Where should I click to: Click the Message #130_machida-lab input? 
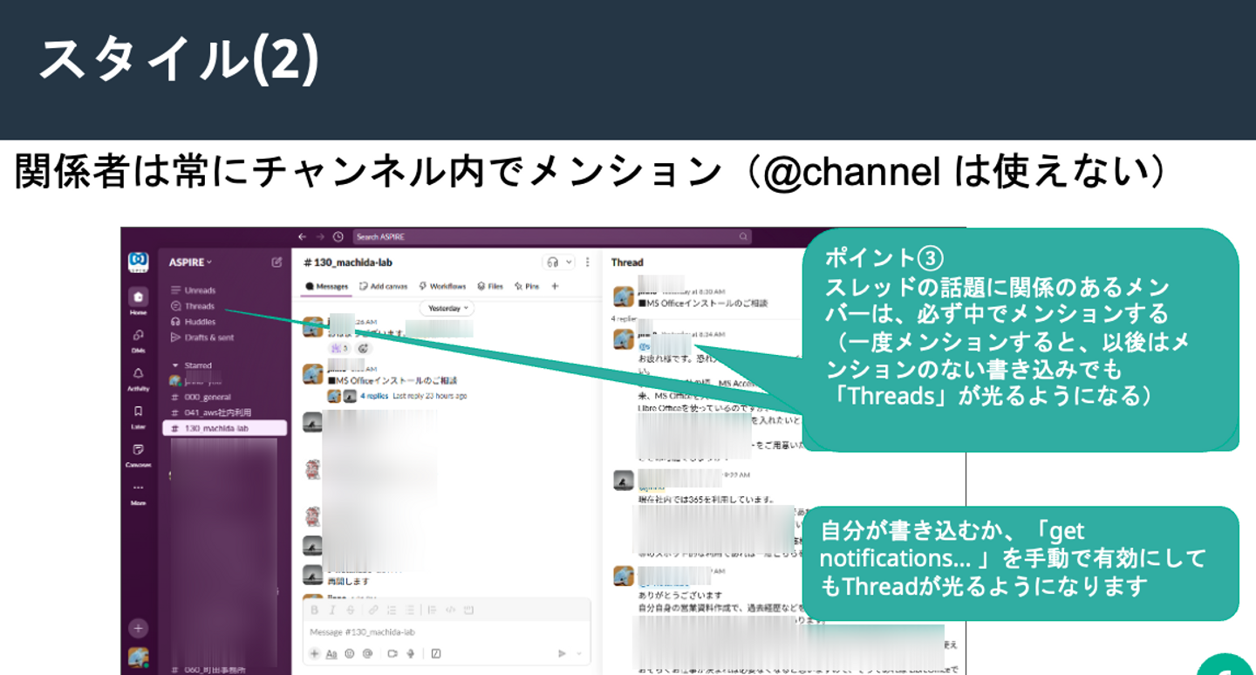click(x=447, y=631)
